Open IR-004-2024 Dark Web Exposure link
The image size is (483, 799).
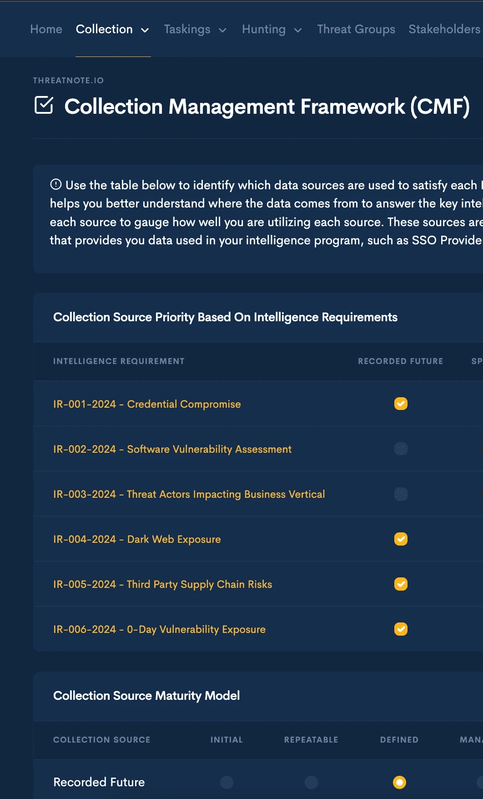coord(137,539)
